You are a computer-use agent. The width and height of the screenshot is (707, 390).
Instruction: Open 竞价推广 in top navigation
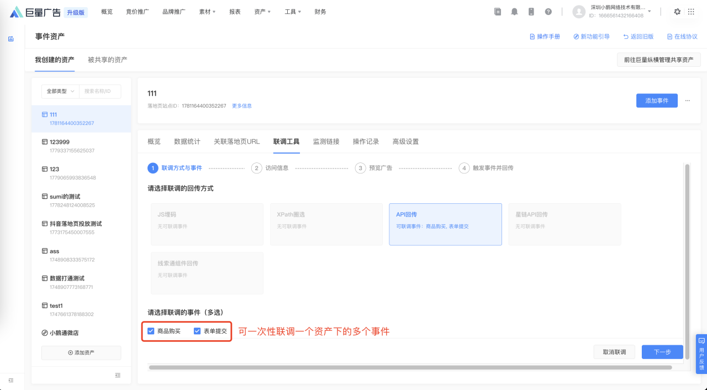coord(138,12)
